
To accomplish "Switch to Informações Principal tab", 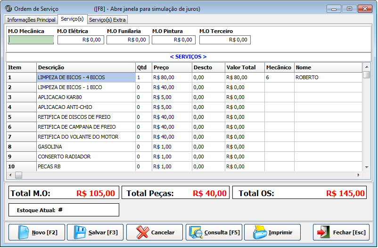I will tap(31, 20).
